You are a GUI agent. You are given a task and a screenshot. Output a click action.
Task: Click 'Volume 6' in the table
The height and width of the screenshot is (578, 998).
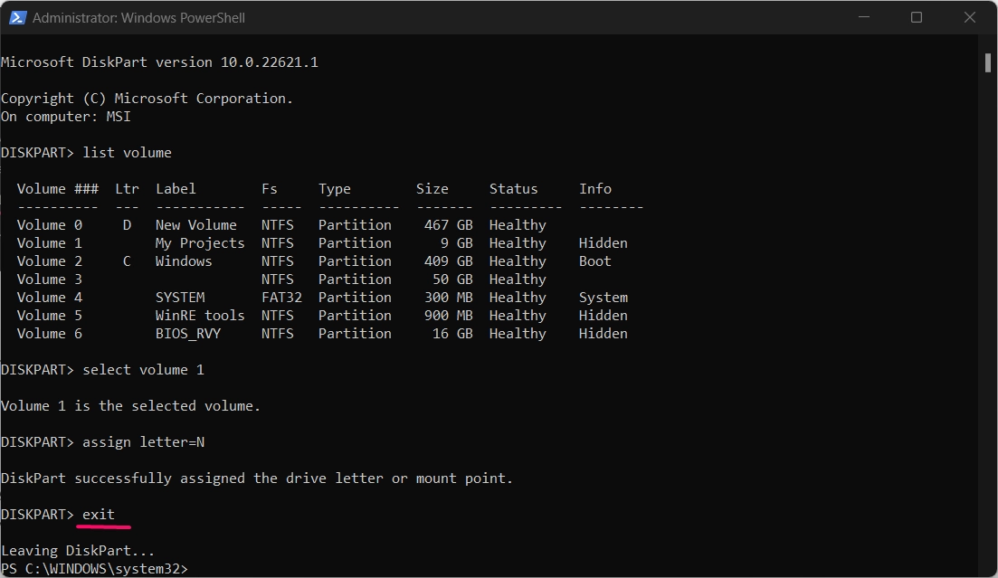(x=50, y=334)
